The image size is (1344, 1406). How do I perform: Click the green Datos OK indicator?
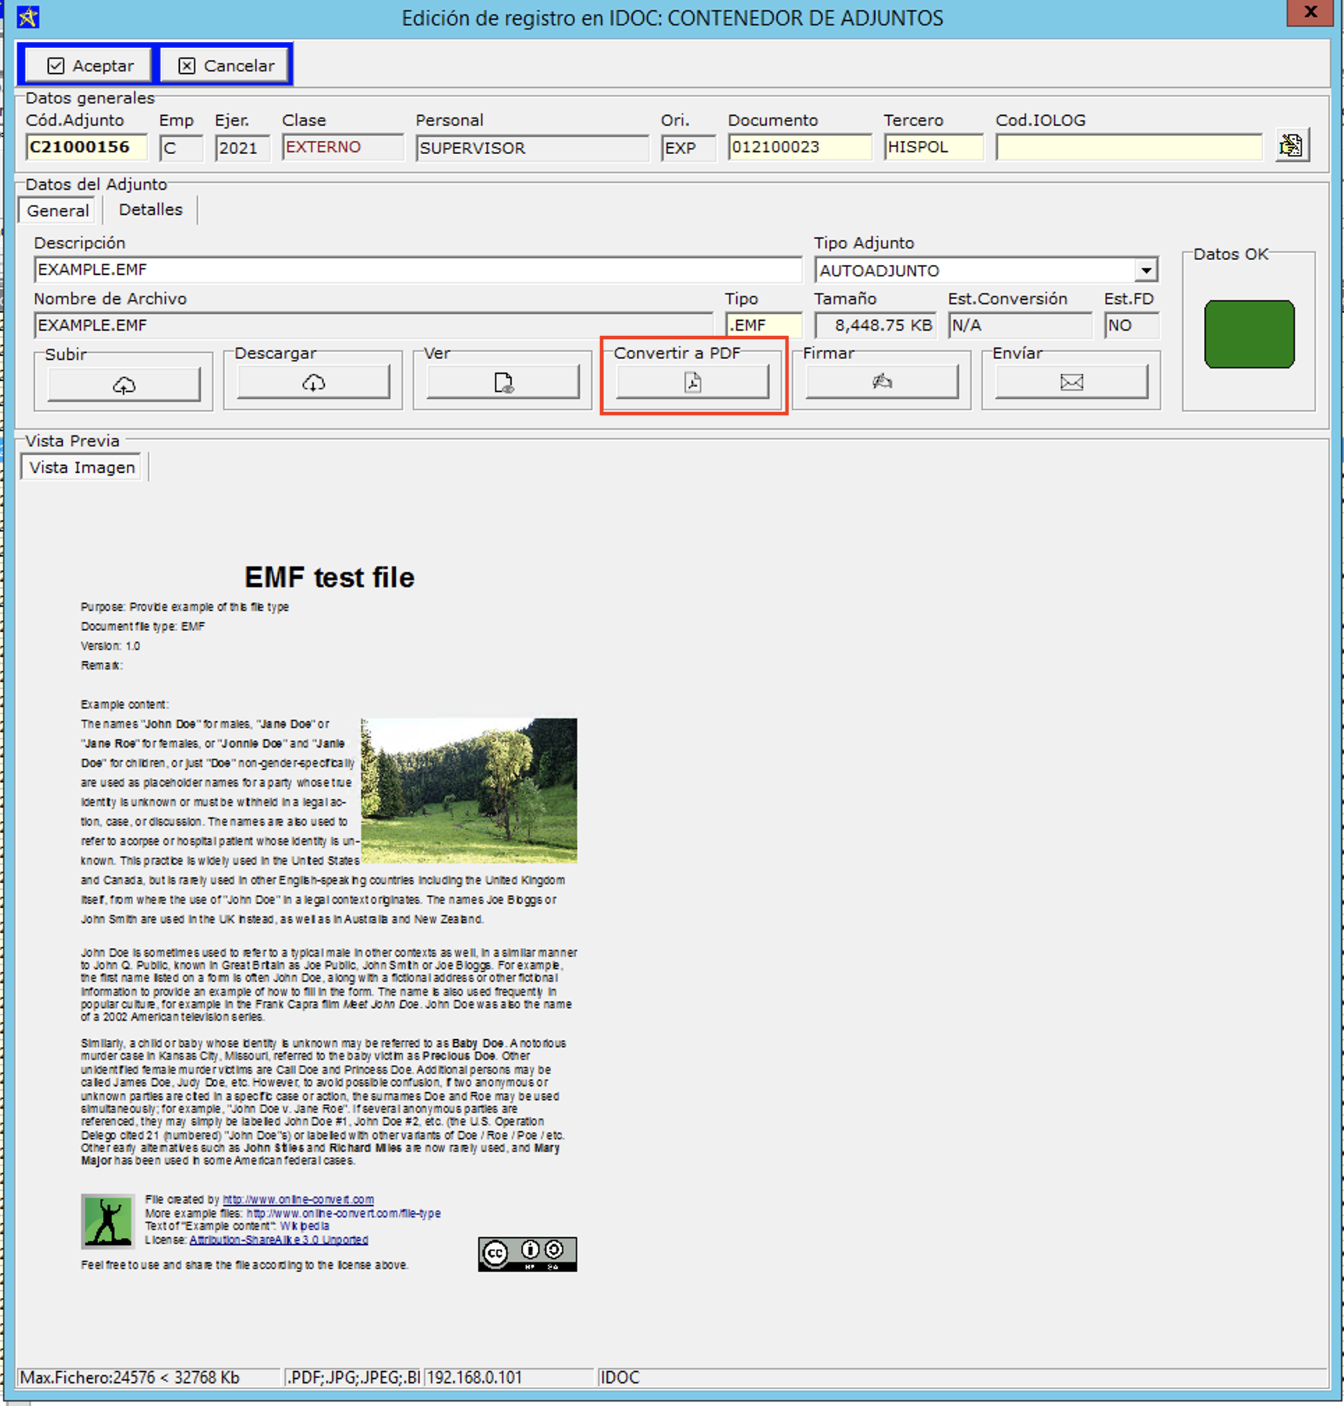pos(1248,334)
